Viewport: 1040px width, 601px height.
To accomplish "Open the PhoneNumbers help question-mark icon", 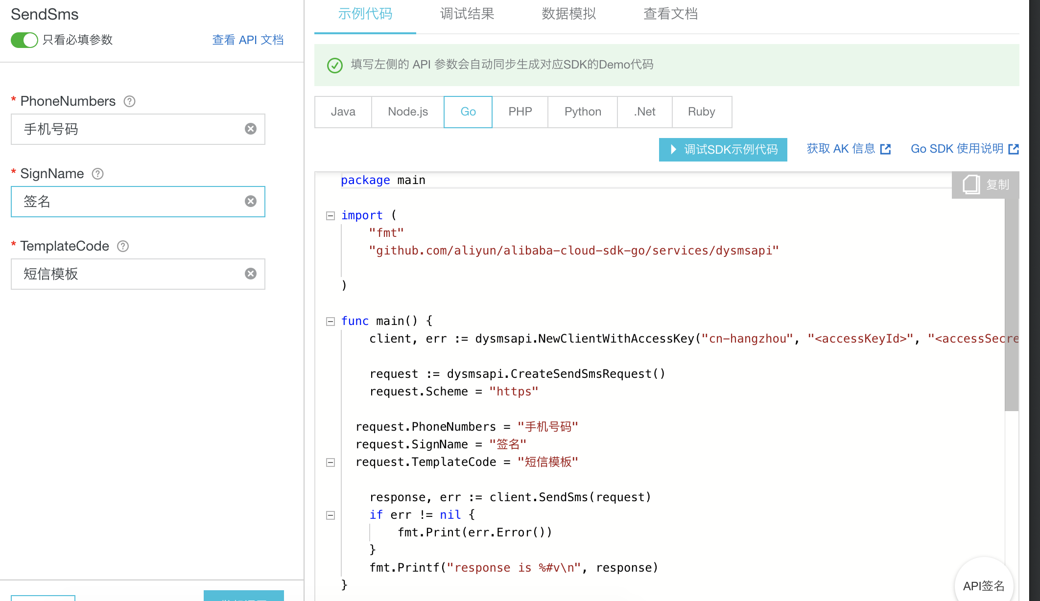I will coord(129,101).
